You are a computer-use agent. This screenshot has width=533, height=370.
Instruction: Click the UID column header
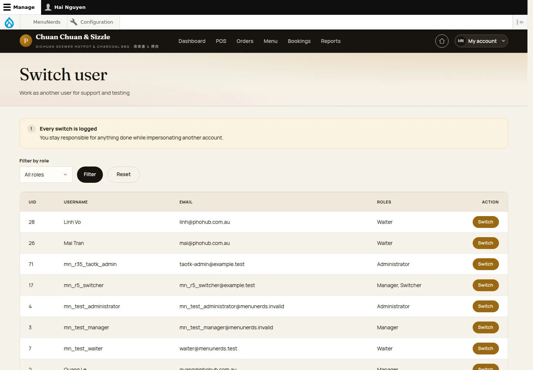33,202
